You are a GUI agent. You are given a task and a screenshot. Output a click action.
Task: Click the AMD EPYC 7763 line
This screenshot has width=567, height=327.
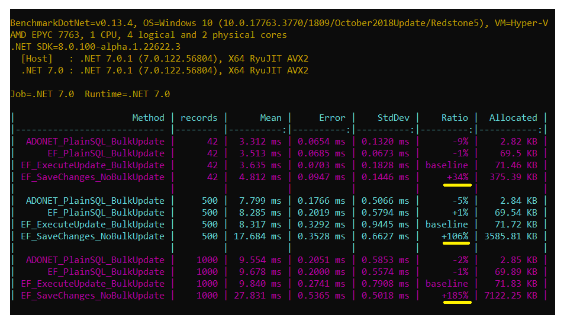click(148, 35)
